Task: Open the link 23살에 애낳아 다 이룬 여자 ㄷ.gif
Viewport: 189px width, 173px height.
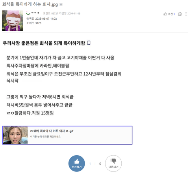Action: (x=52, y=131)
